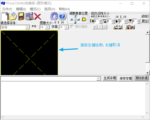Rotate counter-clockwise using the first triangle icon
The height and width of the screenshot is (120, 150).
(116, 27)
